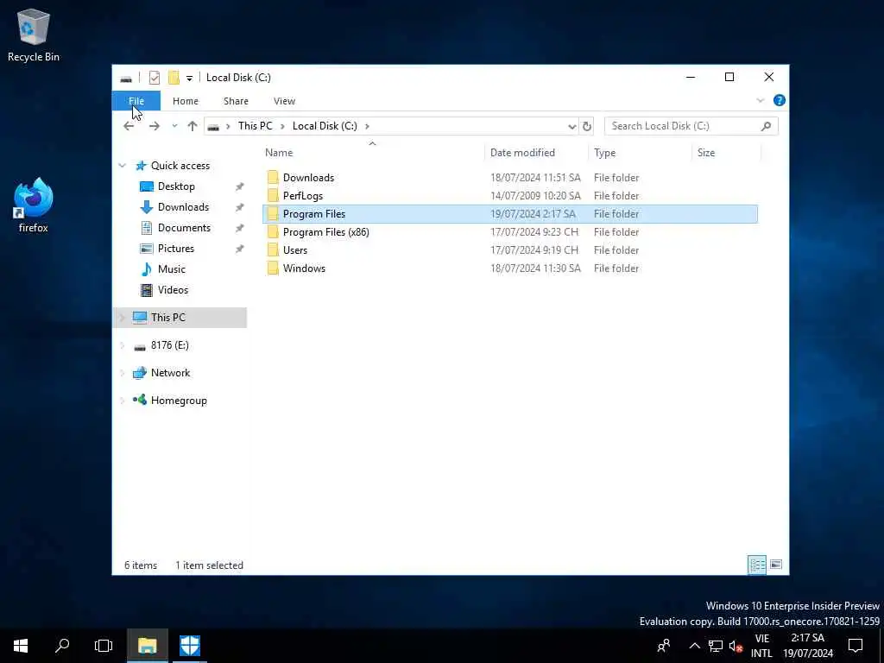Viewport: 884px width, 663px height.
Task: Sort by the Date modified column header
Action: 535,153
